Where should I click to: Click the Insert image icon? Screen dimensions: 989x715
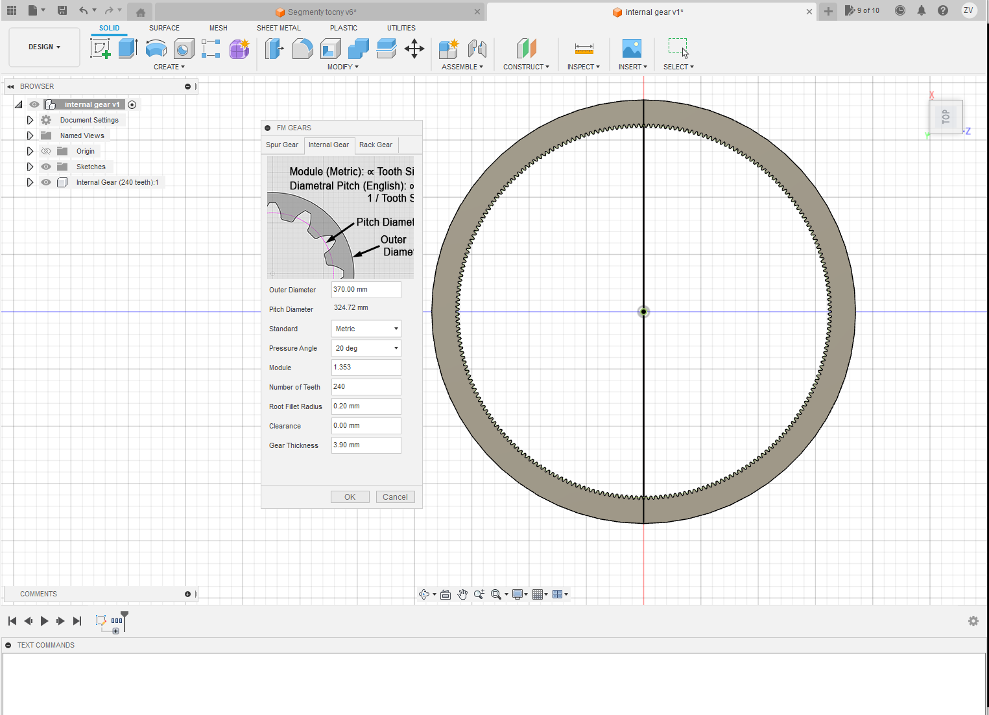point(631,49)
